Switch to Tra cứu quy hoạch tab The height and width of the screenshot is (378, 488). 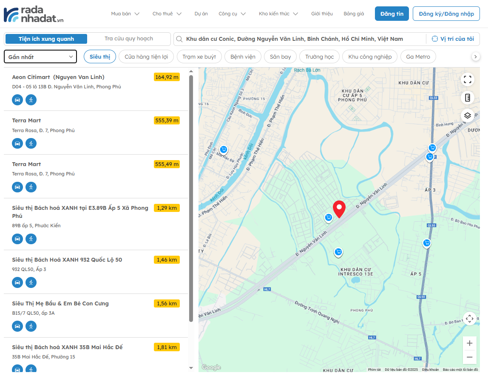129,39
